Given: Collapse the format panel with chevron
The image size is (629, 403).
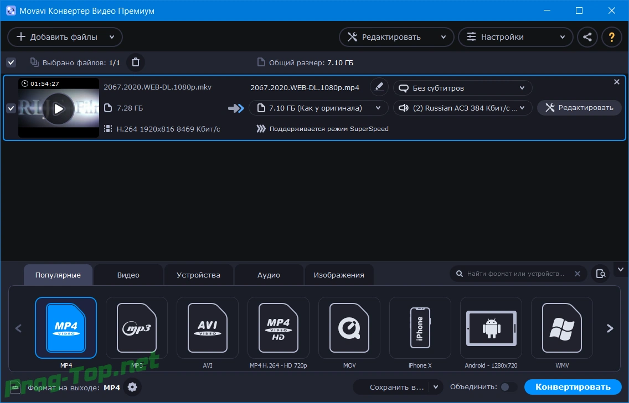Looking at the screenshot, I should [x=621, y=270].
